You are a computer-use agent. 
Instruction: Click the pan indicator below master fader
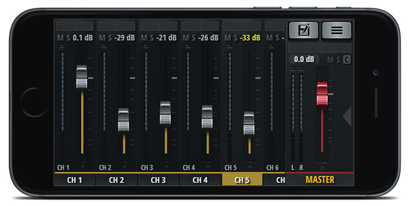(x=322, y=167)
